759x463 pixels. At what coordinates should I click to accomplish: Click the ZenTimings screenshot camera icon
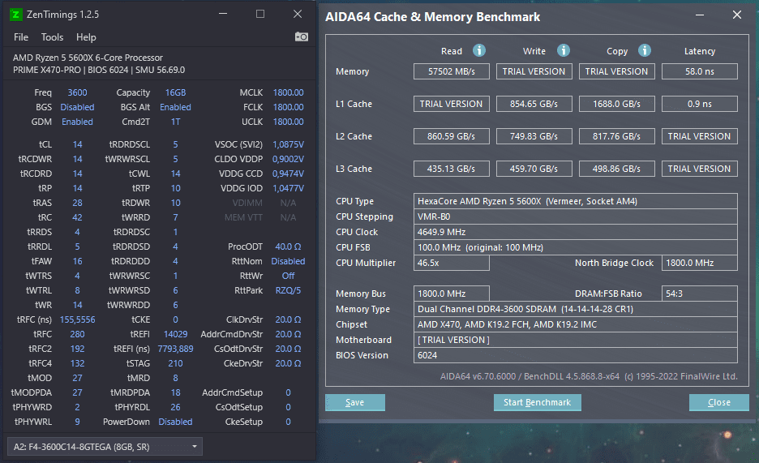(302, 36)
